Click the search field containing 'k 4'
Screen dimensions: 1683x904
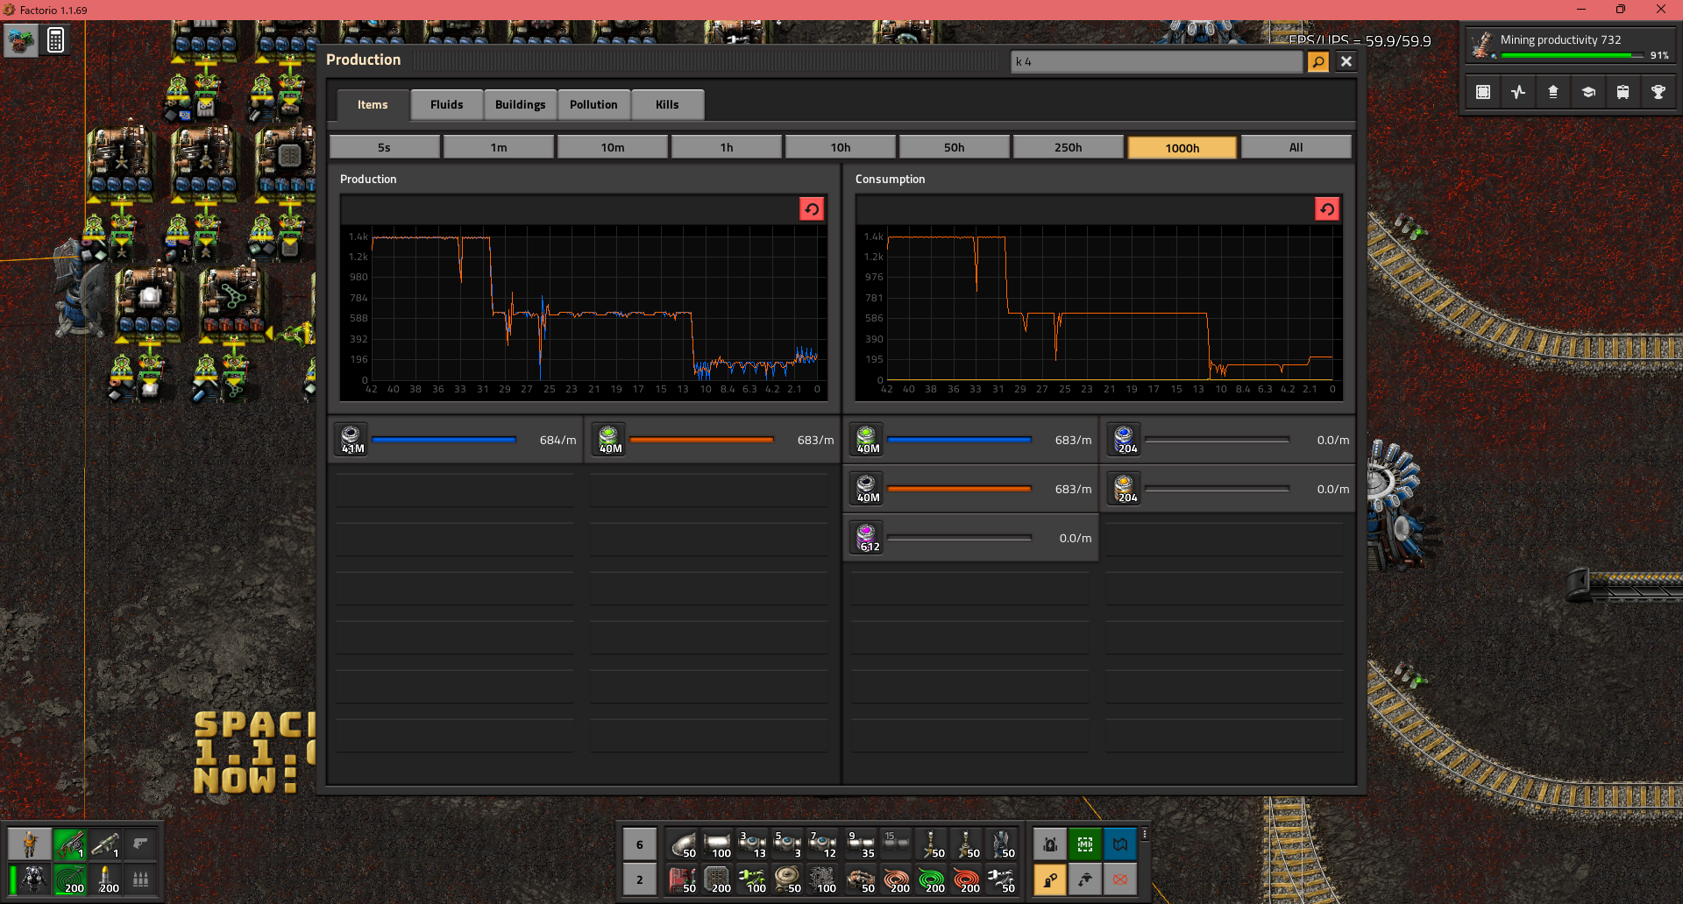click(1157, 61)
